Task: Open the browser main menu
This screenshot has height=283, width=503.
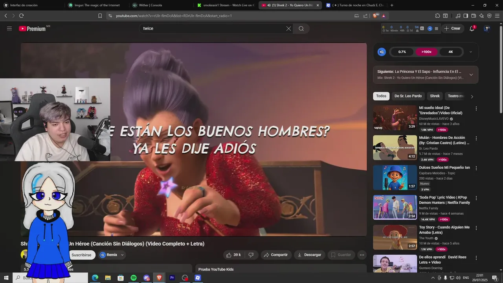Action: coord(497,16)
